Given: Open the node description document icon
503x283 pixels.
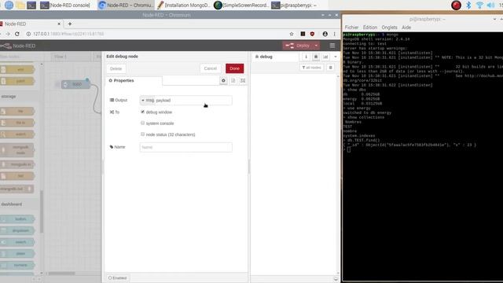Looking at the screenshot, I should (x=233, y=80).
